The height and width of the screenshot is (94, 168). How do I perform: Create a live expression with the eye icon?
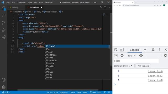pos(141,56)
